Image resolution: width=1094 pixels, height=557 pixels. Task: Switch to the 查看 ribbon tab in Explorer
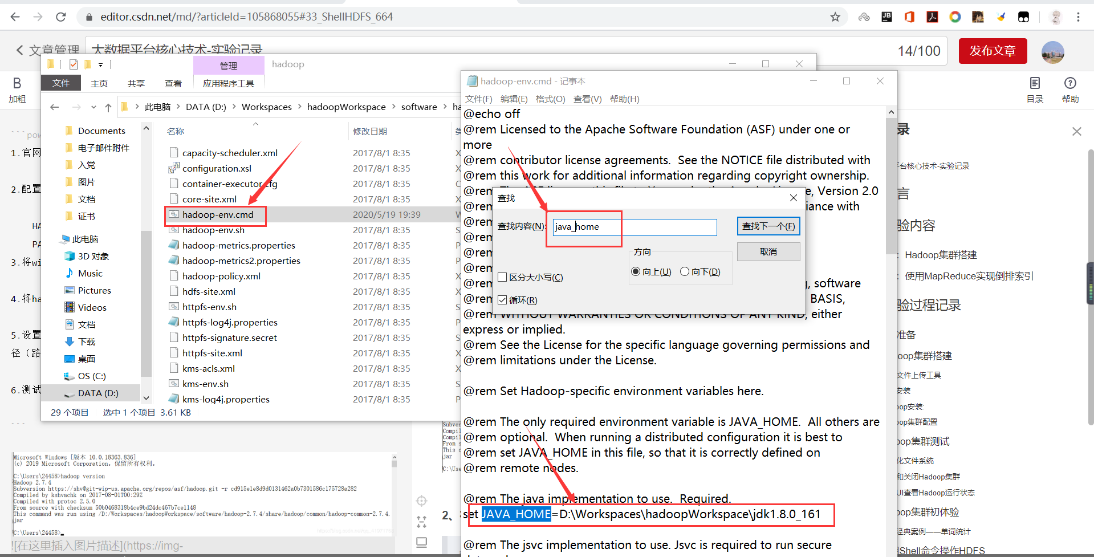(x=173, y=83)
